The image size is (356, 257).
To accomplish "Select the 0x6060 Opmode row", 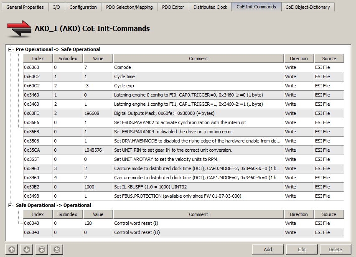I will pyautogui.click(x=183, y=67).
